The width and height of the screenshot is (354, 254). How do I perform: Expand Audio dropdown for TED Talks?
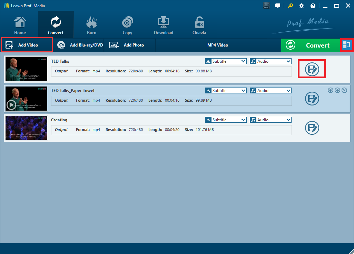pyautogui.click(x=271, y=61)
